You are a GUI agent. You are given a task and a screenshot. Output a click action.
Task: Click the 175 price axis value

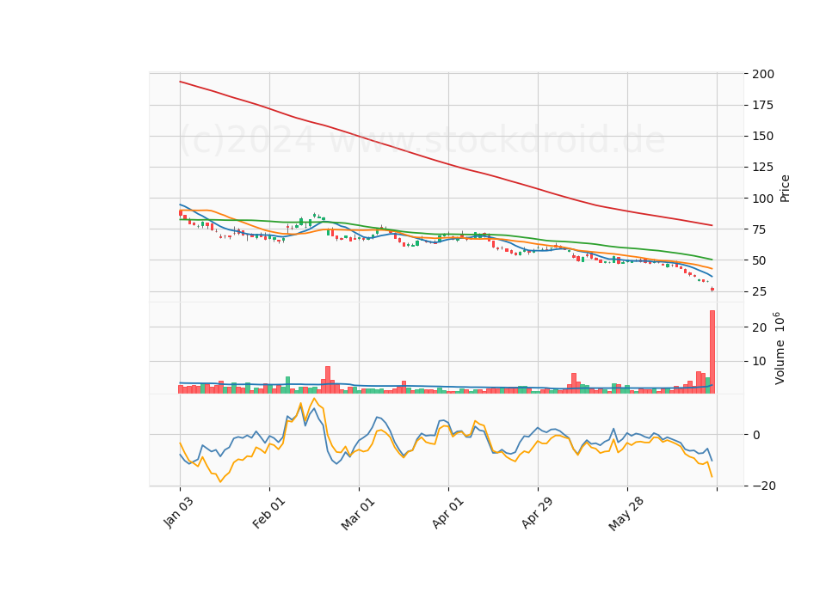coord(763,105)
